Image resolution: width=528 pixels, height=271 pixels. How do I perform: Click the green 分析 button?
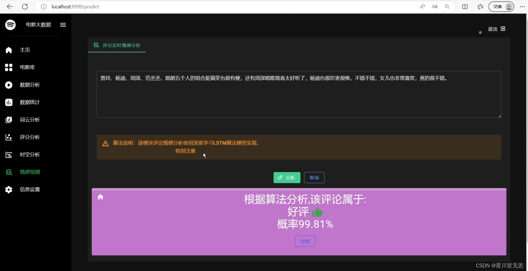[287, 178]
